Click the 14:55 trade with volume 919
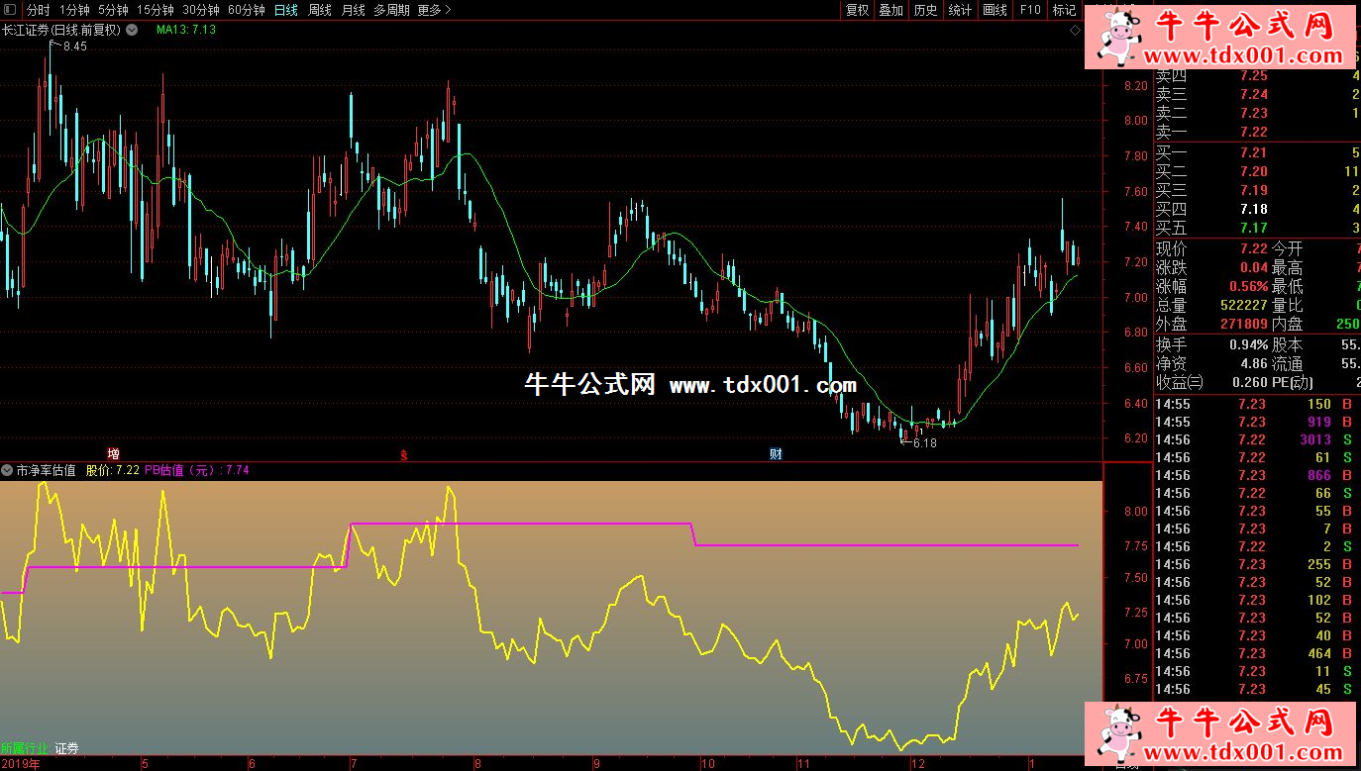 1257,422
